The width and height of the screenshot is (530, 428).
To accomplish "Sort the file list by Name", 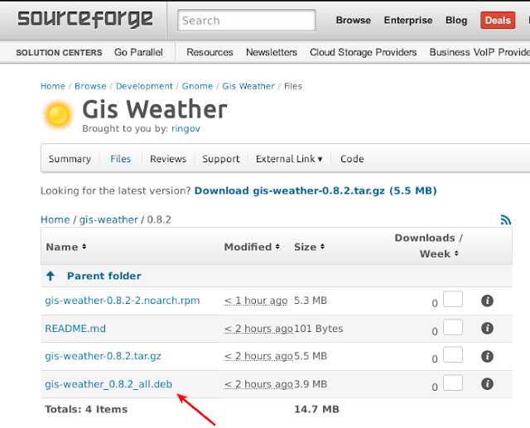I will point(66,247).
